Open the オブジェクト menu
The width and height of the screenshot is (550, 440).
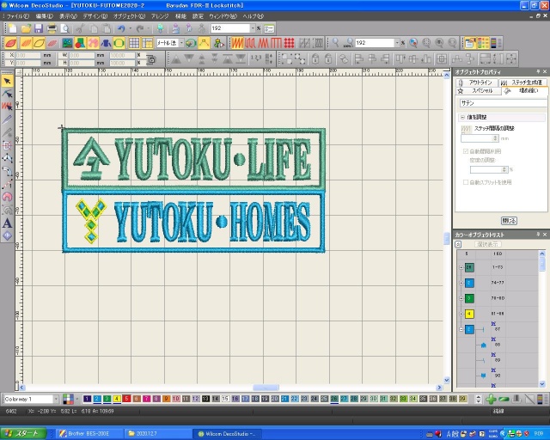pyautogui.click(x=129, y=16)
